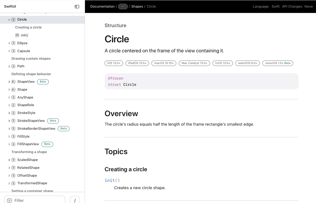Expand the Capsule tree item
The height and width of the screenshot is (203, 316).
pos(9,51)
